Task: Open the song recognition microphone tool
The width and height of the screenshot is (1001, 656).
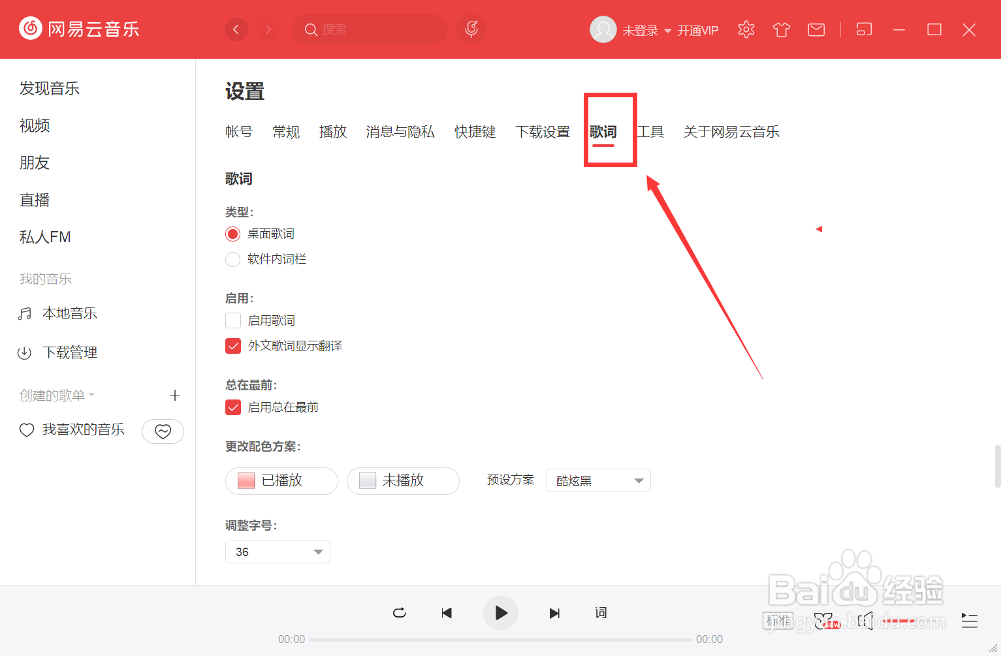Action: pos(471,29)
